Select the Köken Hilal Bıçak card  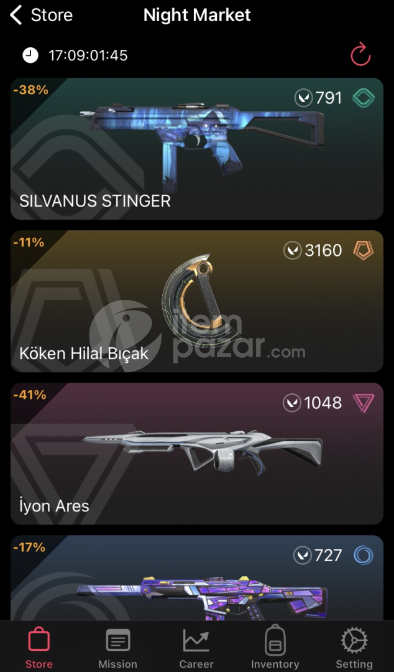197,301
